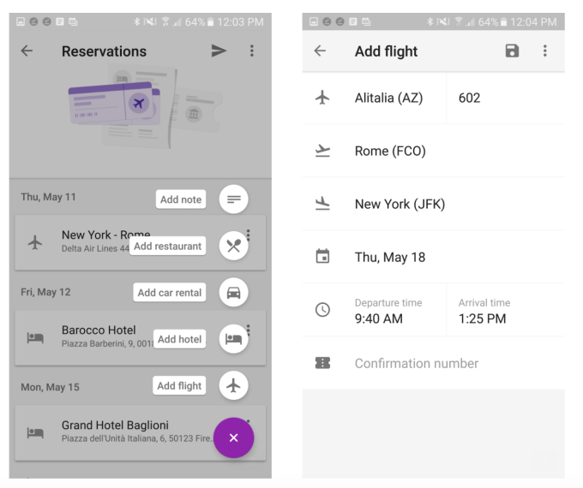Open the Grand Hotel Baglioni card
Viewport: 583px width, 488px height.
pyautogui.click(x=140, y=432)
